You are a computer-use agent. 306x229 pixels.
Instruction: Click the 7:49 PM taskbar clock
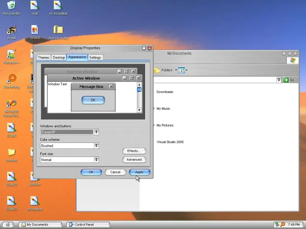pos(294,225)
